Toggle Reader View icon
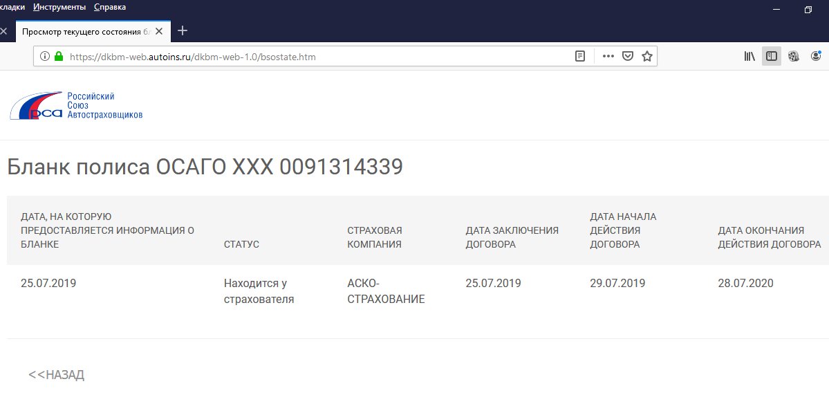Screen dimensions: 829x404 (580, 56)
